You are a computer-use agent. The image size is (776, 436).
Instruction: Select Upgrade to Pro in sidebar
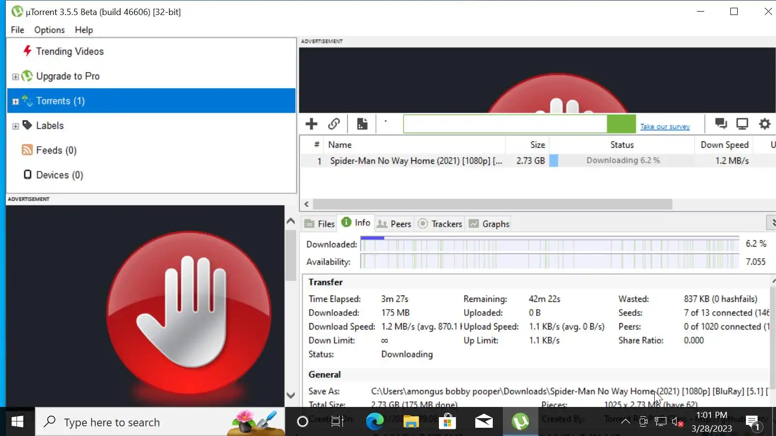click(68, 76)
